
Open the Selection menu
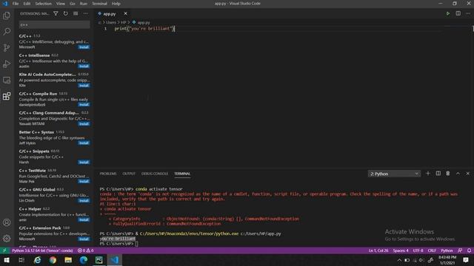click(43, 4)
